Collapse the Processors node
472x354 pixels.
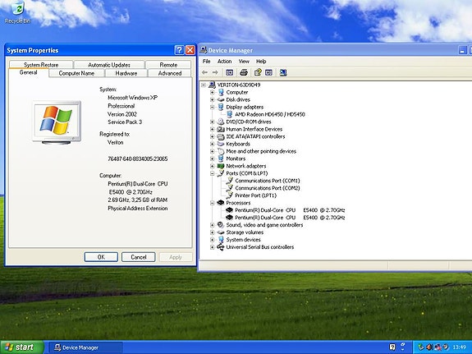(x=213, y=203)
